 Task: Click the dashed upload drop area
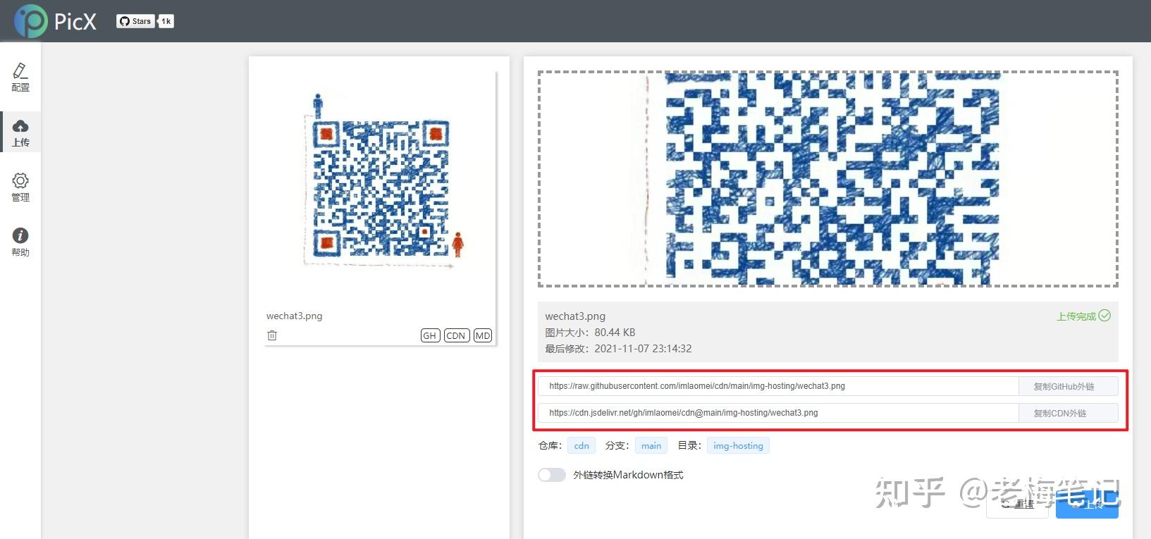(828, 179)
